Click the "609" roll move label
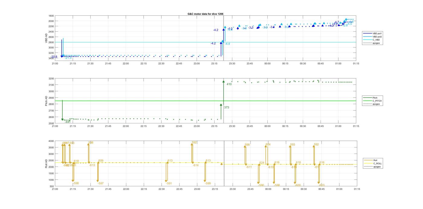The width and height of the screenshot is (423, 209). click(101, 160)
